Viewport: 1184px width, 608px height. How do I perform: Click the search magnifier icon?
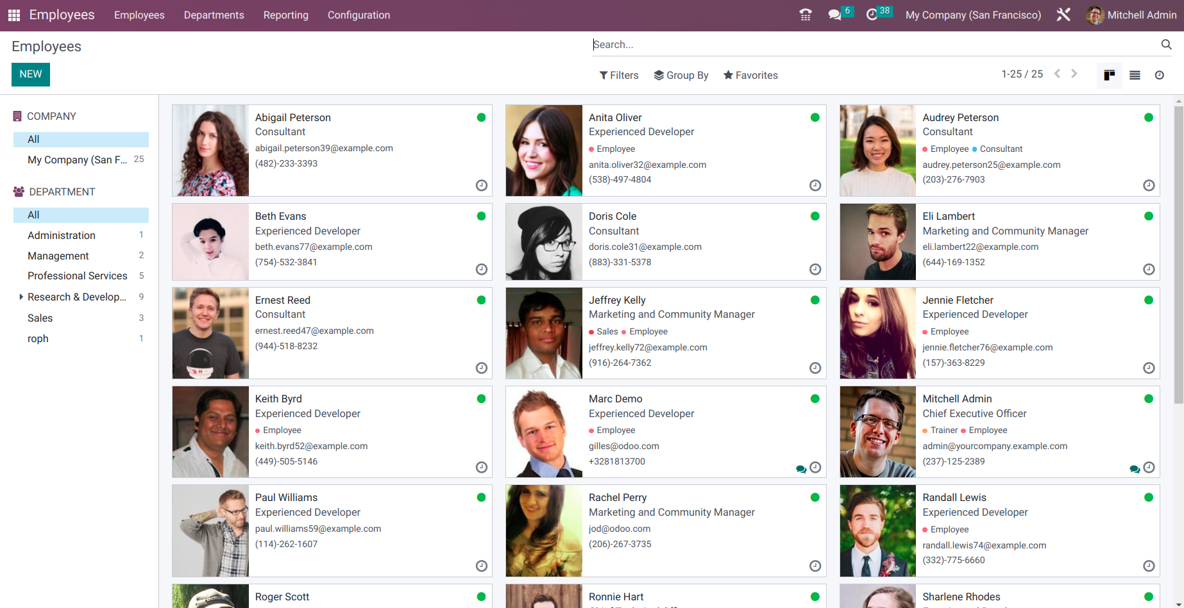click(x=1166, y=44)
